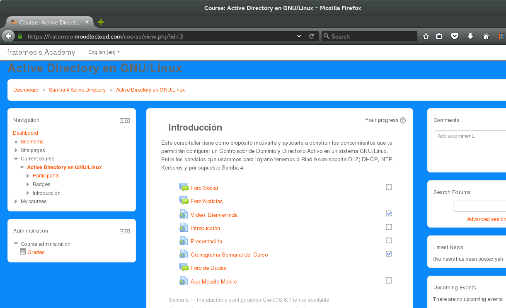
Task: Collapse the Current course section
Action: [15, 158]
